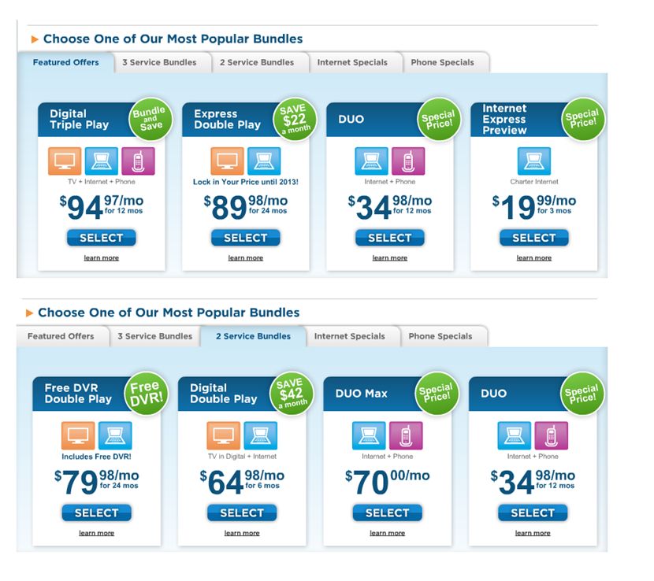Screen dimensions: 654x581
Task: Click the laptop icon in Digital Double Play
Action: tap(260, 435)
